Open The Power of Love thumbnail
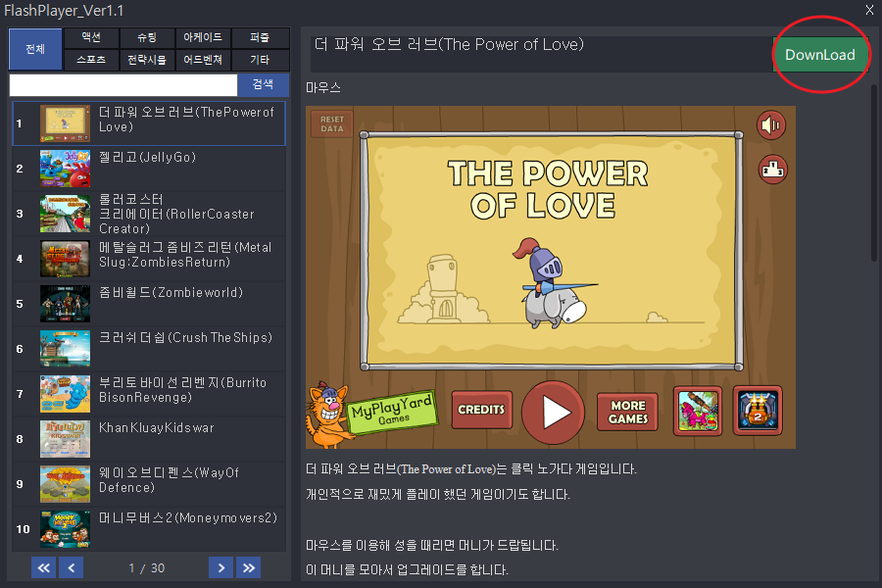This screenshot has width=882, height=588. 65,123
